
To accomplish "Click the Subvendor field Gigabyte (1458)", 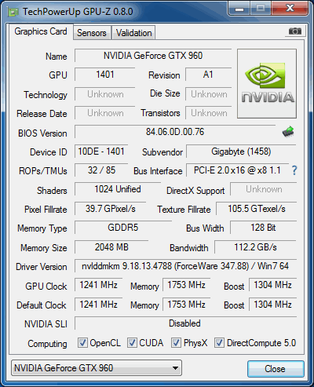I will (x=241, y=152).
